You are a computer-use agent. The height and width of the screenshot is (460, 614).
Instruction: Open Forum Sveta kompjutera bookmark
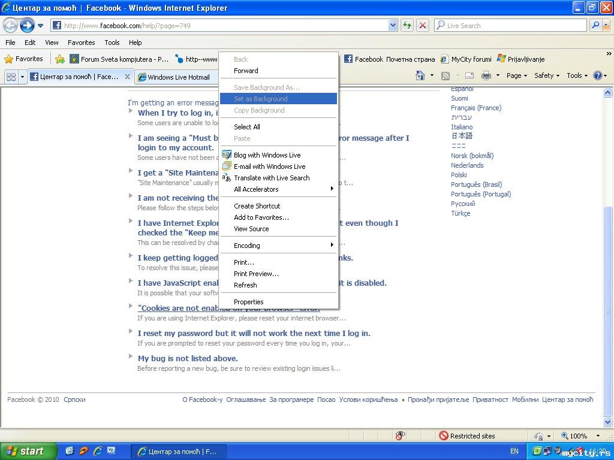coord(119,59)
